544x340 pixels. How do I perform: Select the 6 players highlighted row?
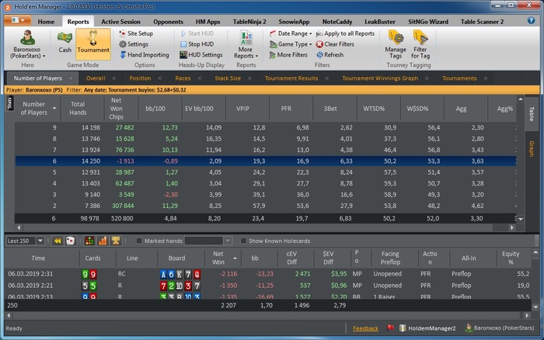[266, 161]
